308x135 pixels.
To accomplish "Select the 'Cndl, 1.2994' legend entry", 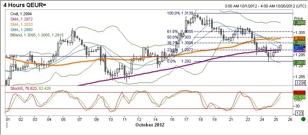I will [x=21, y=14].
